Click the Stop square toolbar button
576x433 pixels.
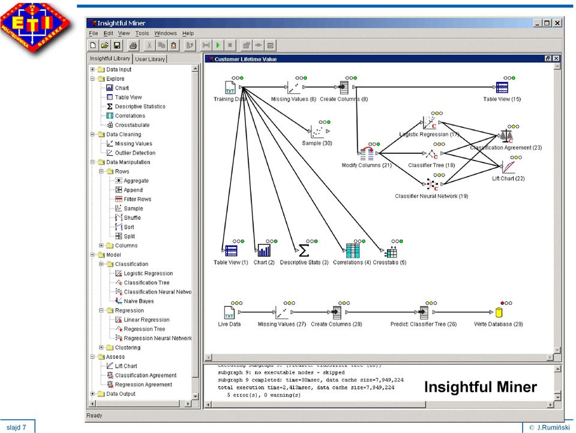[x=230, y=45]
